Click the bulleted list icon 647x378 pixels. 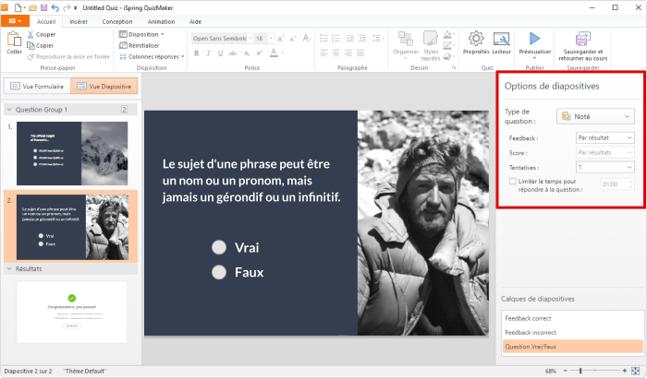[x=323, y=39]
